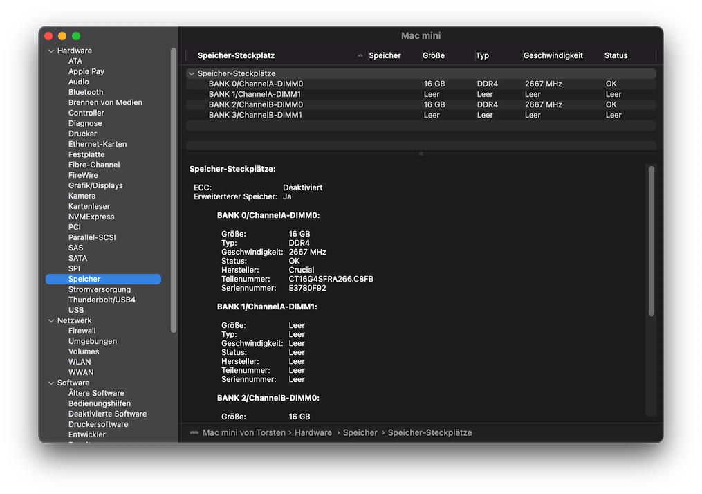Image resolution: width=702 pixels, height=494 pixels.
Task: Select NVMExpress in the sidebar
Action: click(91, 217)
